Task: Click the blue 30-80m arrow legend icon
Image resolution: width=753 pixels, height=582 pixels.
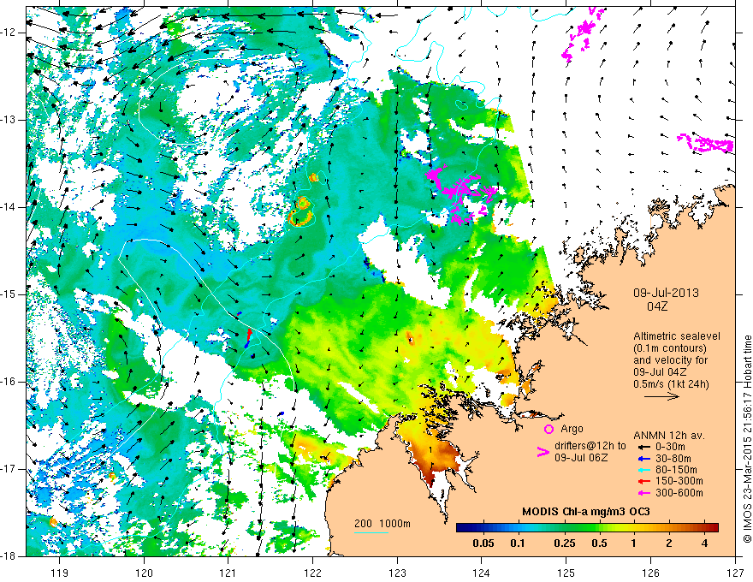Action: (x=643, y=459)
